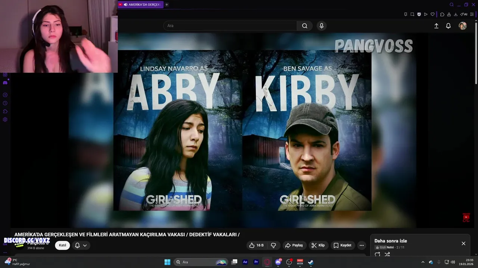Image resolution: width=478 pixels, height=268 pixels.
Task: Like the video with 16 B likes
Action: tap(257, 245)
